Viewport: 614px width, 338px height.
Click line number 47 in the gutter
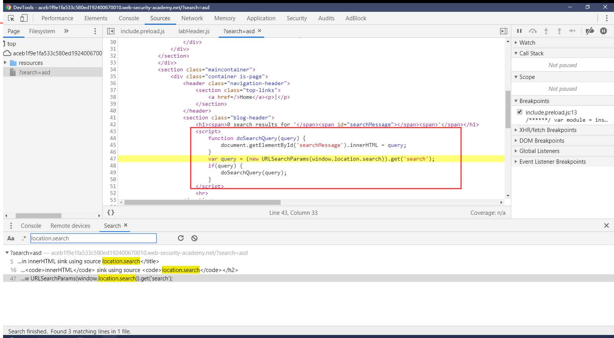pos(113,159)
